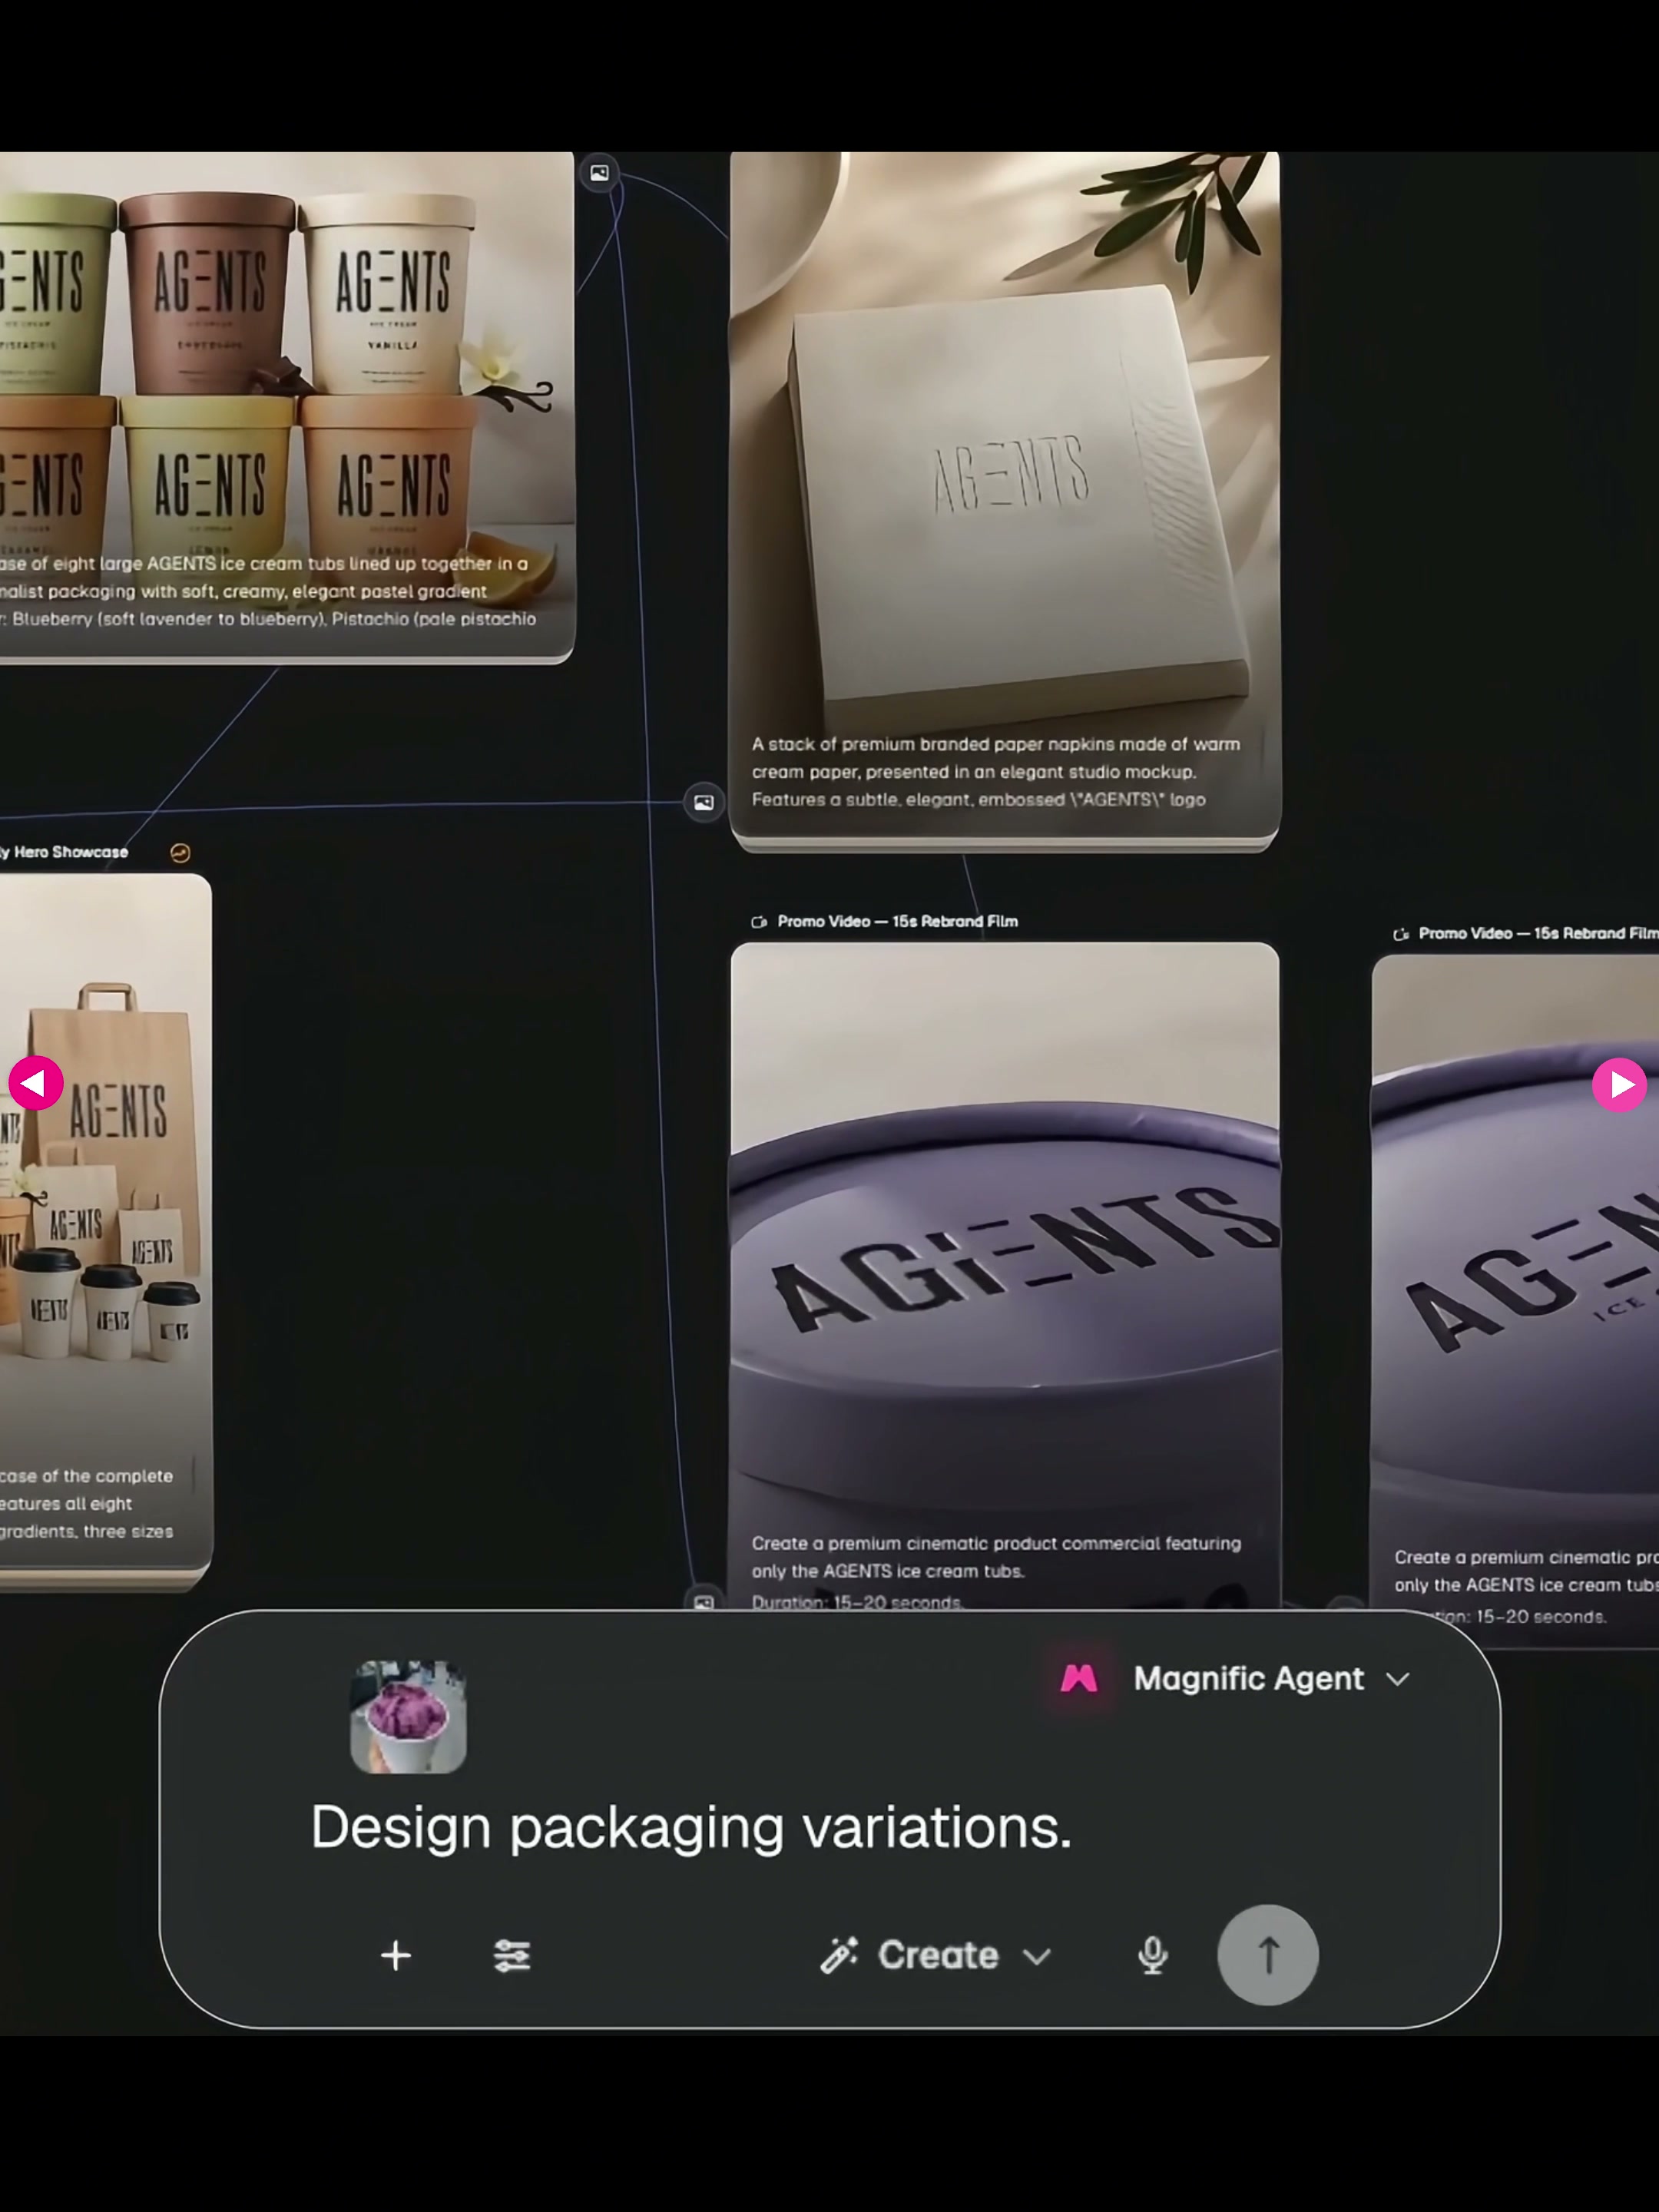Click the magic wand icon beside Create
The width and height of the screenshot is (1659, 2212).
[839, 1955]
